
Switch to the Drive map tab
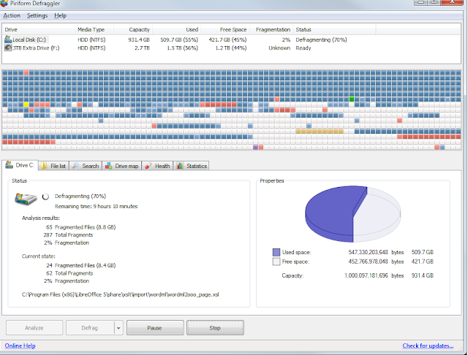tap(122, 166)
